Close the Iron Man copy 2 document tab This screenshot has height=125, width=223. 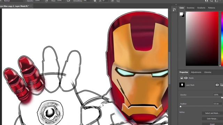tap(31, 6)
